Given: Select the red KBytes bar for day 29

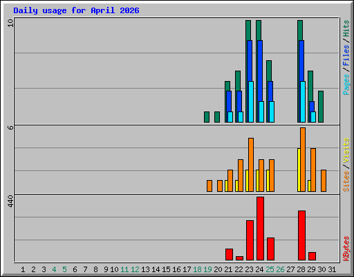Looking at the screenshot, I should [x=312, y=256].
